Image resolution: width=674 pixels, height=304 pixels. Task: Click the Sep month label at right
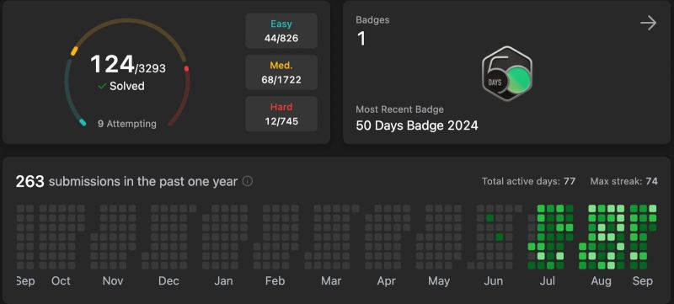click(642, 281)
